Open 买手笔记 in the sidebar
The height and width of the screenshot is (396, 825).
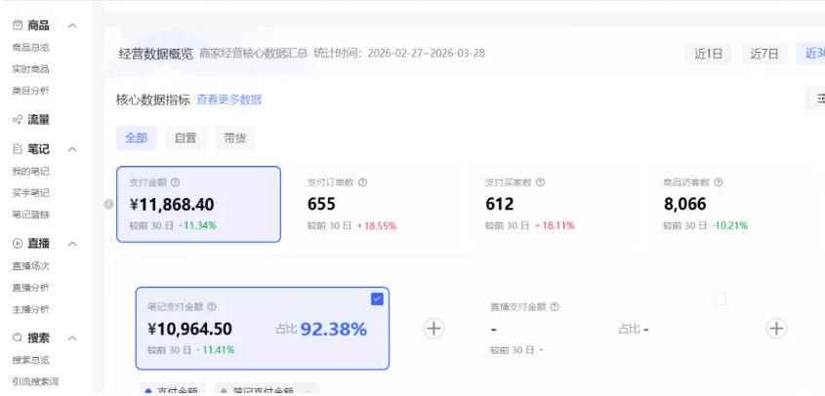click(x=30, y=193)
